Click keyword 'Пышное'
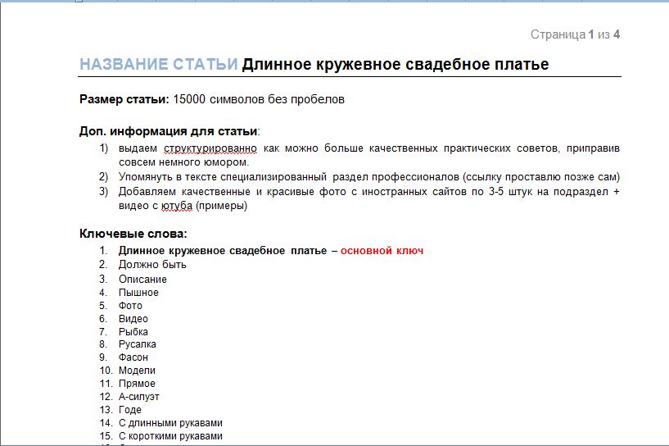 click(138, 293)
